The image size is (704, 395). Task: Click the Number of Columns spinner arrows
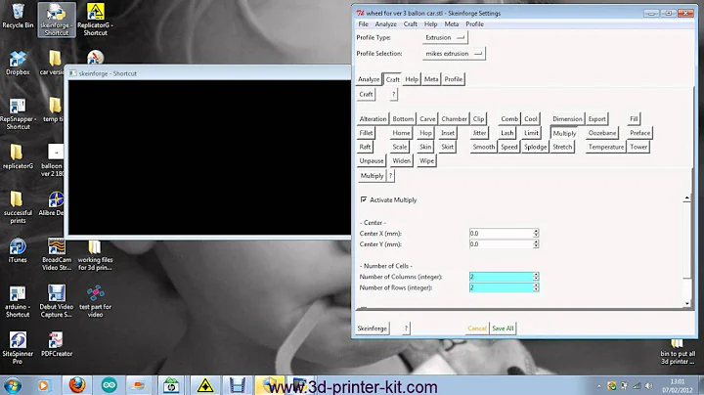click(x=536, y=277)
